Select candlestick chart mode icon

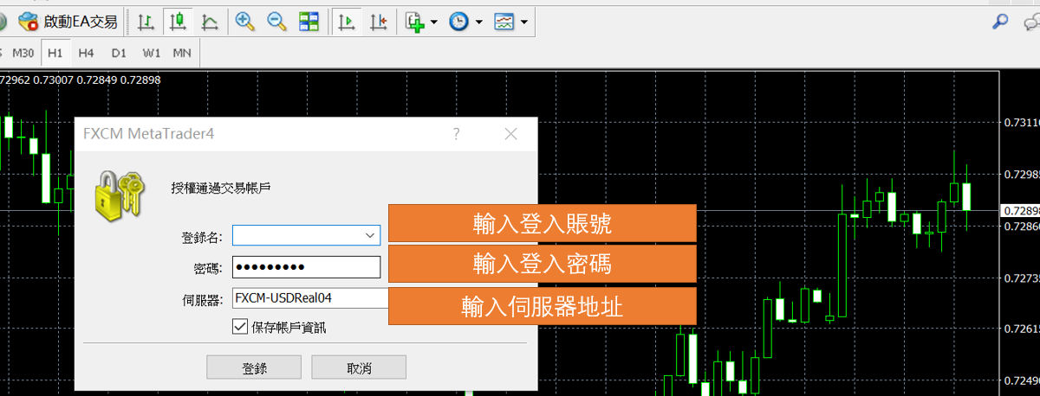click(x=178, y=22)
